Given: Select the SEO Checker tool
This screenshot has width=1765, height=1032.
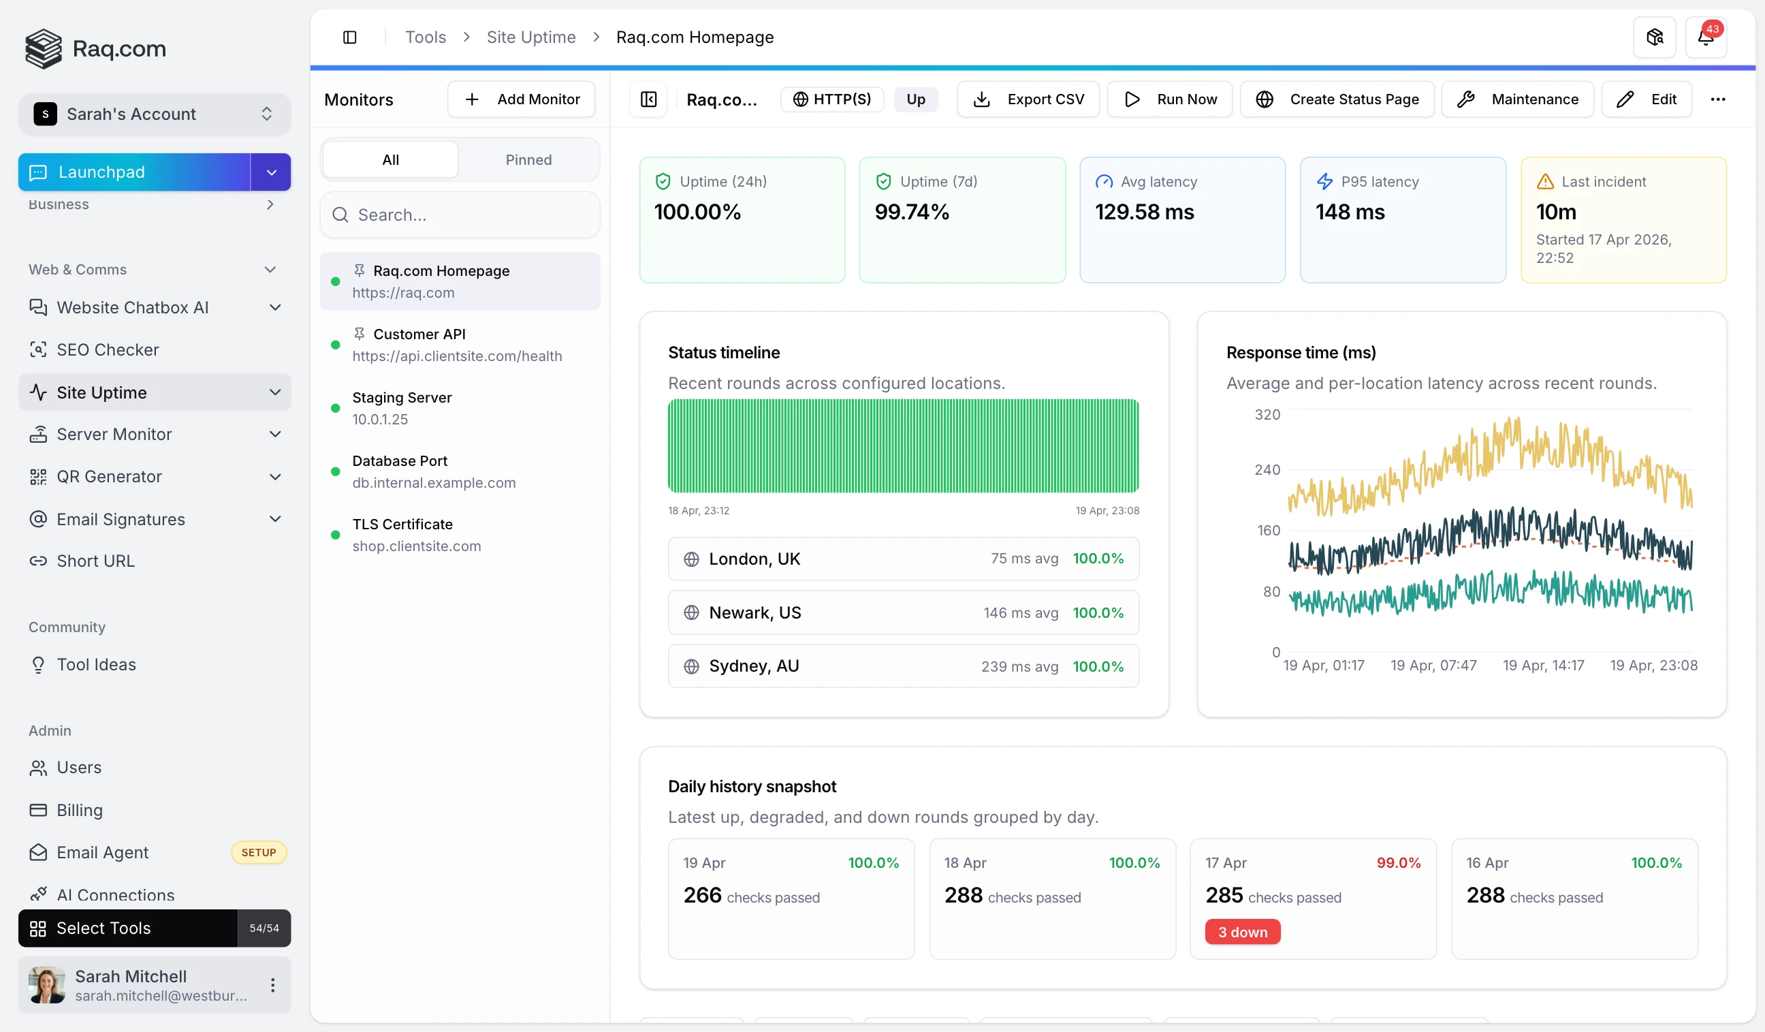Looking at the screenshot, I should (108, 349).
